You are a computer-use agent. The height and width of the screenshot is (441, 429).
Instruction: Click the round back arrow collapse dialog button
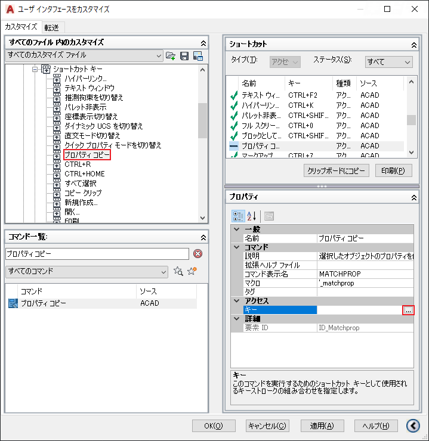[413, 426]
